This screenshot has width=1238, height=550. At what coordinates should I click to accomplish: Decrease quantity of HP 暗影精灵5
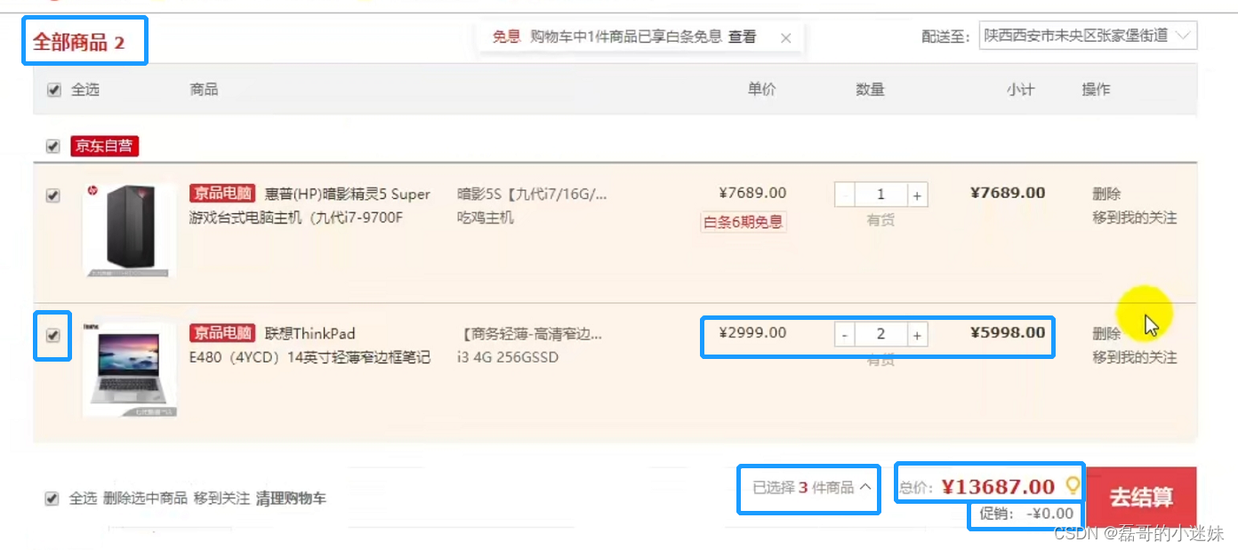[844, 195]
